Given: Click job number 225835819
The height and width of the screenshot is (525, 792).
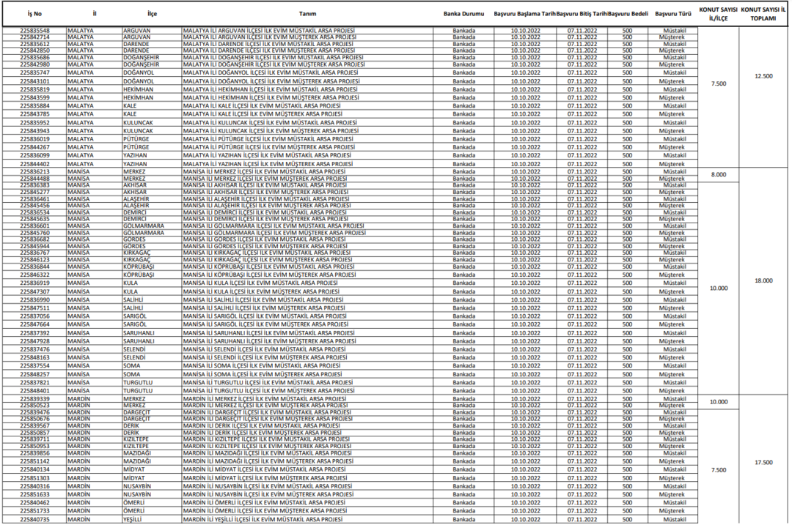Looking at the screenshot, I should [x=35, y=89].
